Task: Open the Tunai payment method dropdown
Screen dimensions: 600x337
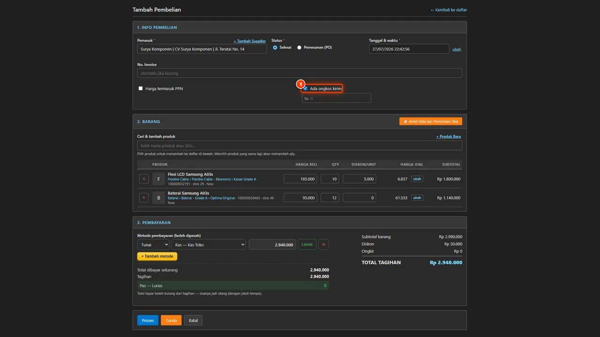Action: click(x=153, y=244)
